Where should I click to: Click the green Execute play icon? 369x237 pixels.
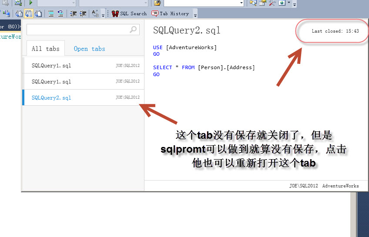30,3
